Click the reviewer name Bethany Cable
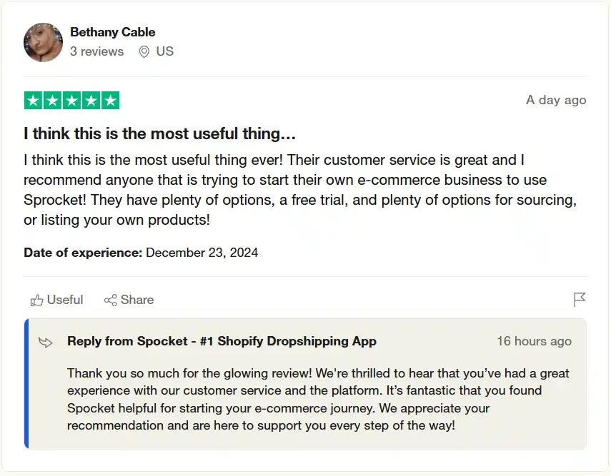 (x=112, y=32)
